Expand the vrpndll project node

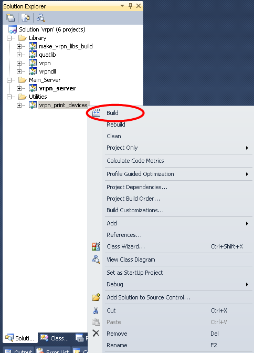[19, 71]
